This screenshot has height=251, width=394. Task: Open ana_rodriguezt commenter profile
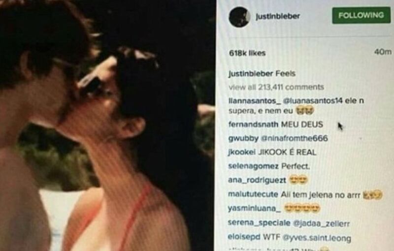tap(257, 180)
